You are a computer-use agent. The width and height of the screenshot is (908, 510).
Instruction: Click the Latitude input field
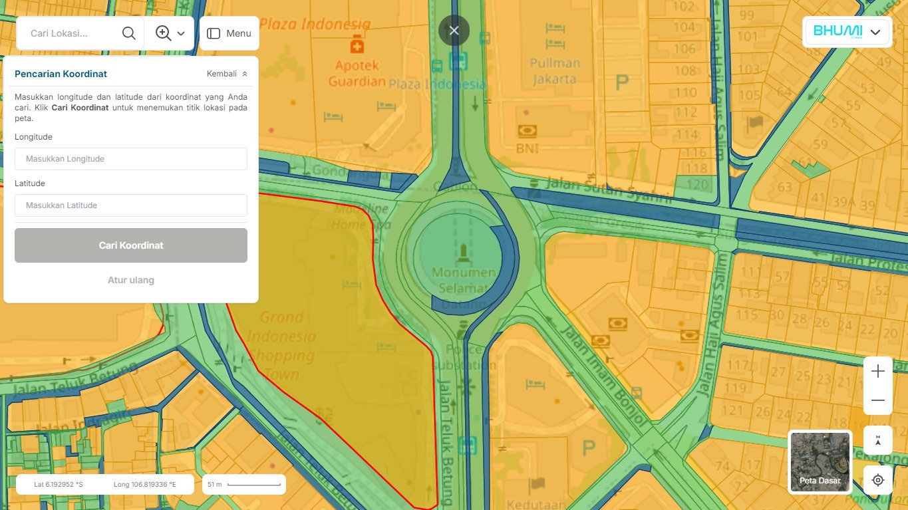131,205
